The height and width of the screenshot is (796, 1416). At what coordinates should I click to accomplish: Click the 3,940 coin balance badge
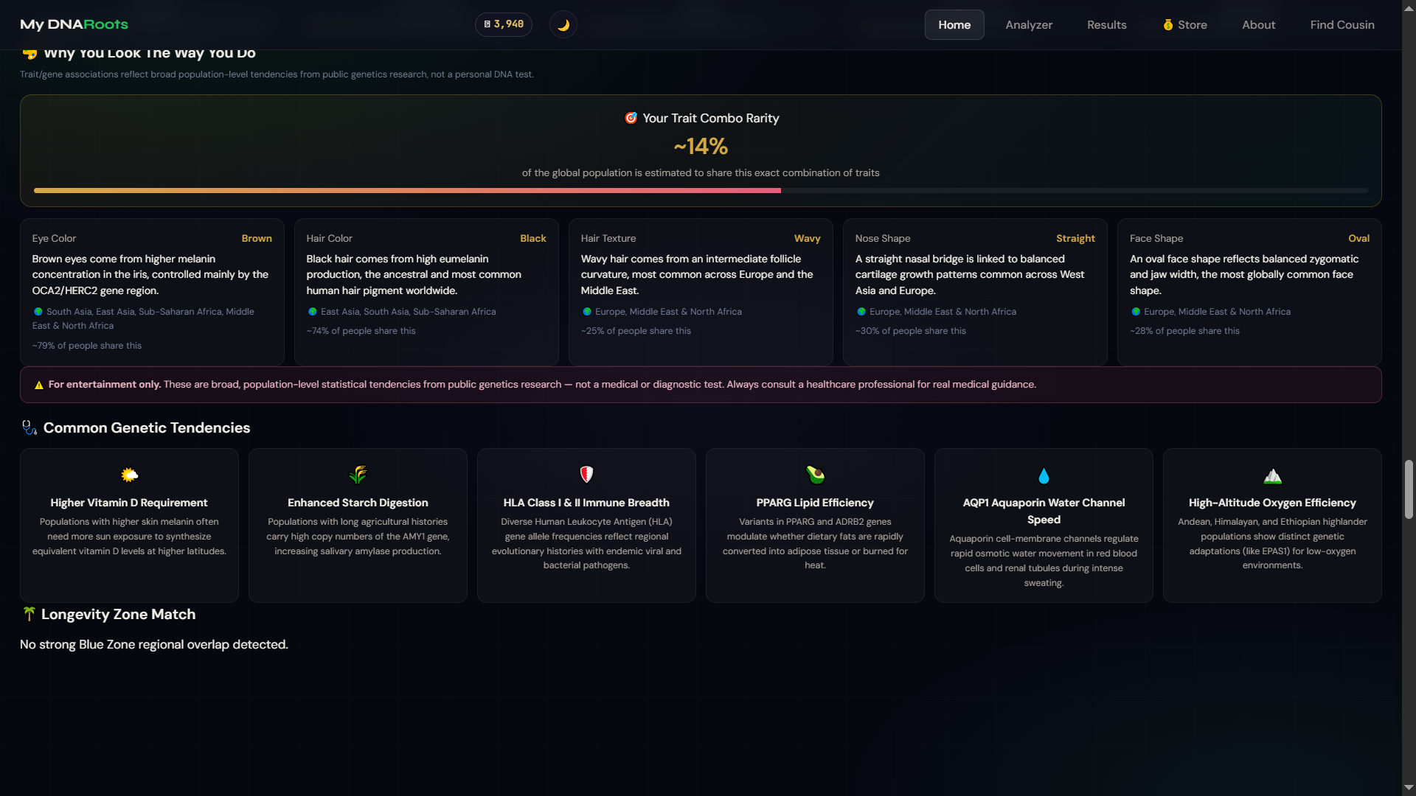pyautogui.click(x=503, y=24)
